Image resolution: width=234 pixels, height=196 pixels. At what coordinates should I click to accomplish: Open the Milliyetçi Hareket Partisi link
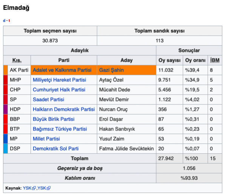59,80
